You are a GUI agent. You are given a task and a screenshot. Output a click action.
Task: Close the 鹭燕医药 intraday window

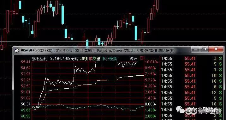coord(216,49)
